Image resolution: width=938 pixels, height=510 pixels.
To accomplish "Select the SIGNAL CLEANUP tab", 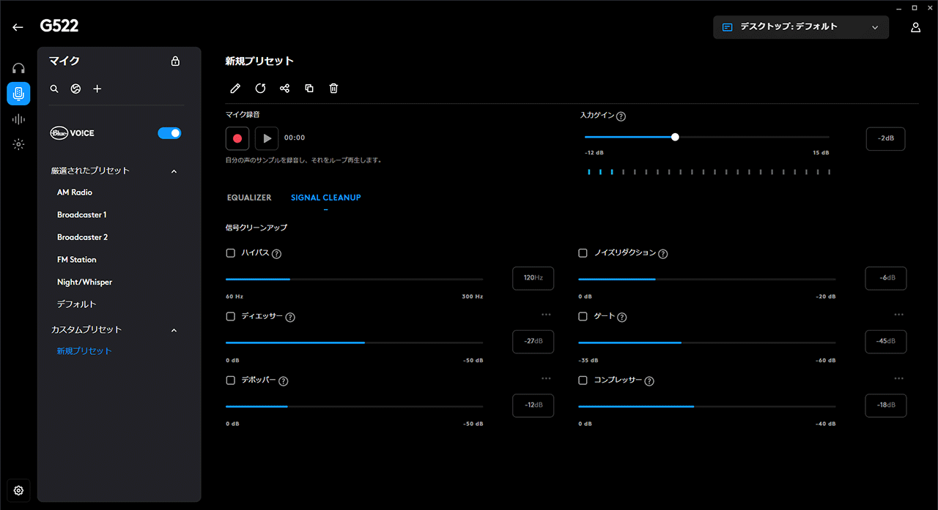I will 325,198.
